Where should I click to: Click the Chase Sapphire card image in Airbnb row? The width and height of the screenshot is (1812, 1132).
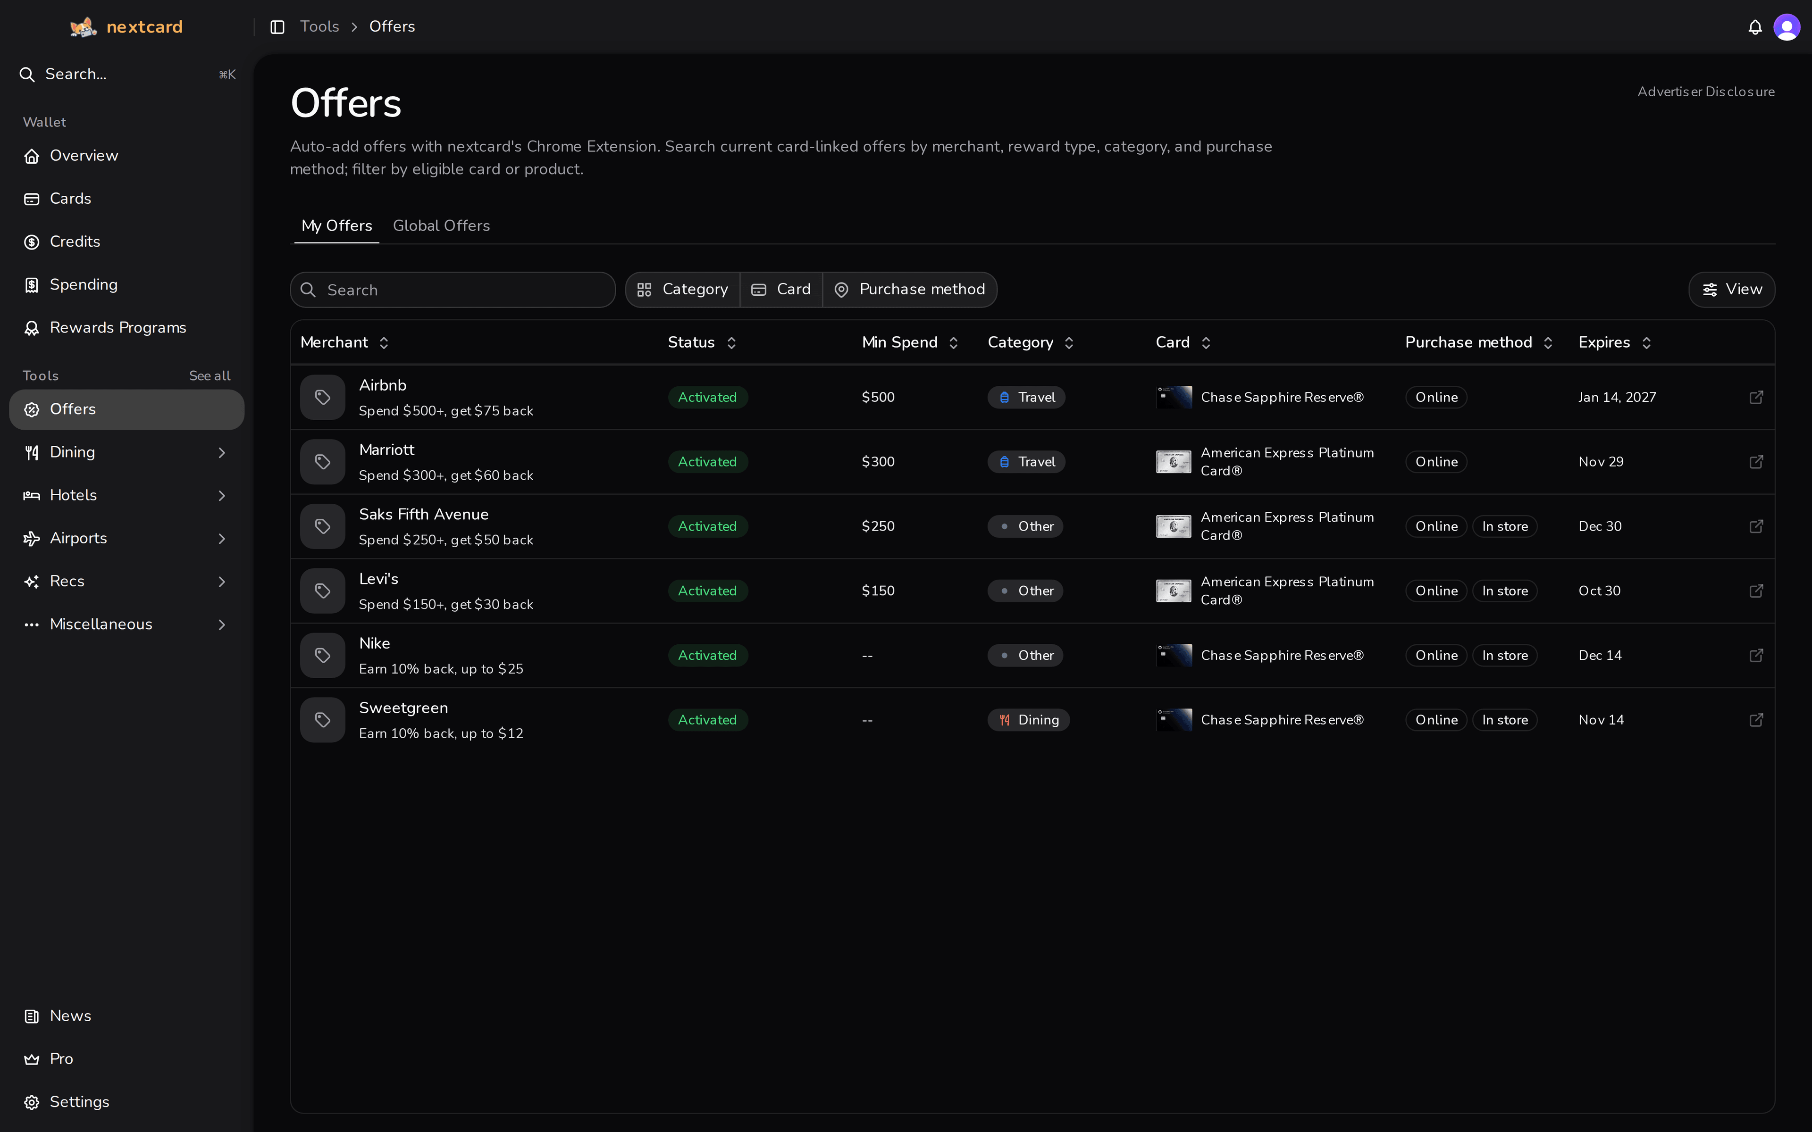pos(1174,398)
